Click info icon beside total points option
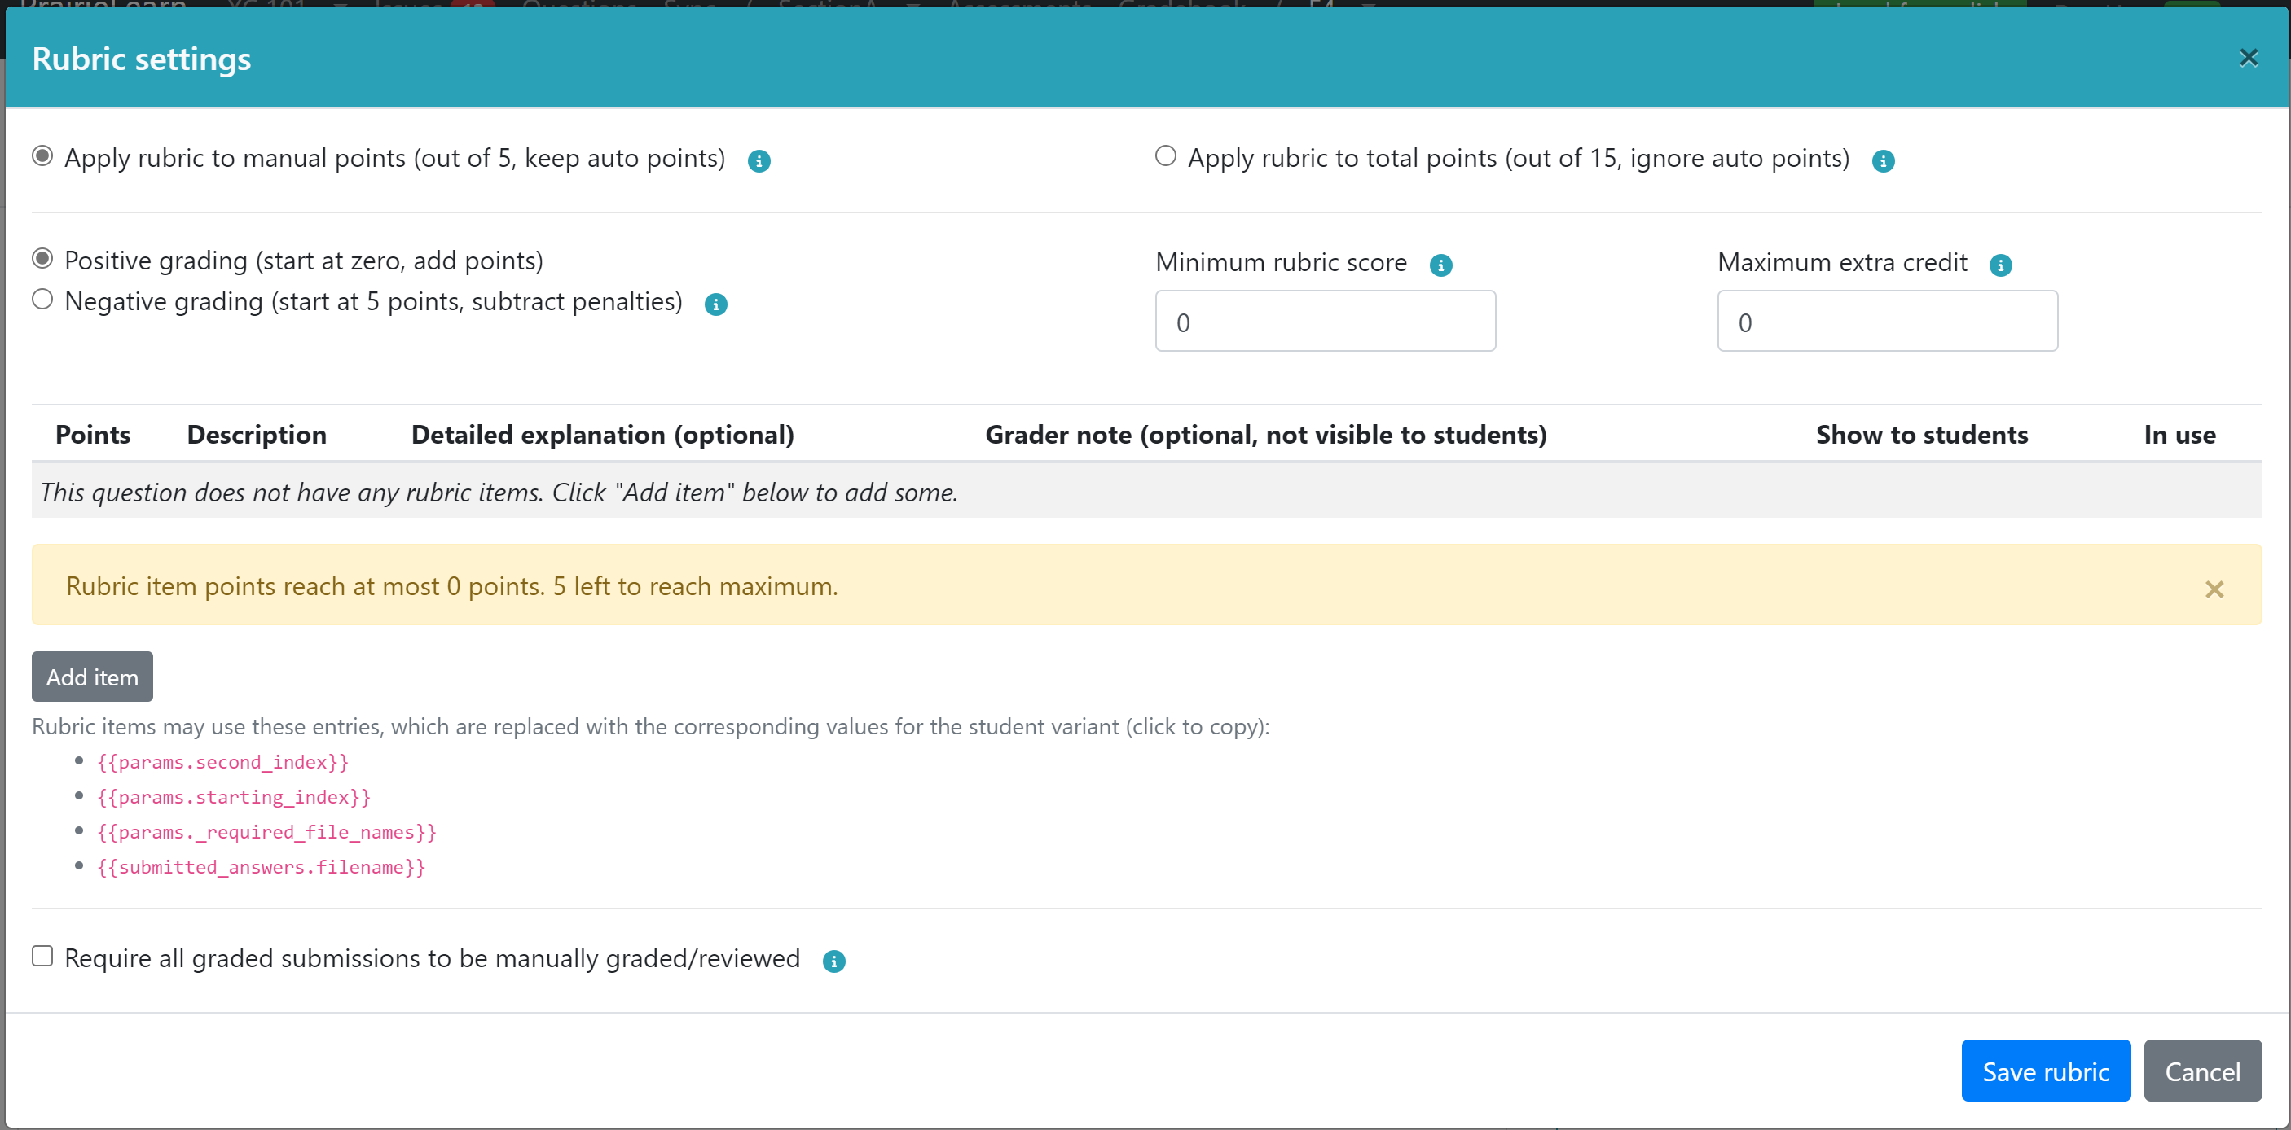 click(x=1883, y=161)
